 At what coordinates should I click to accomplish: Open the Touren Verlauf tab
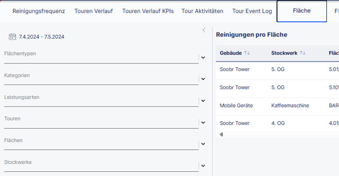[94, 11]
